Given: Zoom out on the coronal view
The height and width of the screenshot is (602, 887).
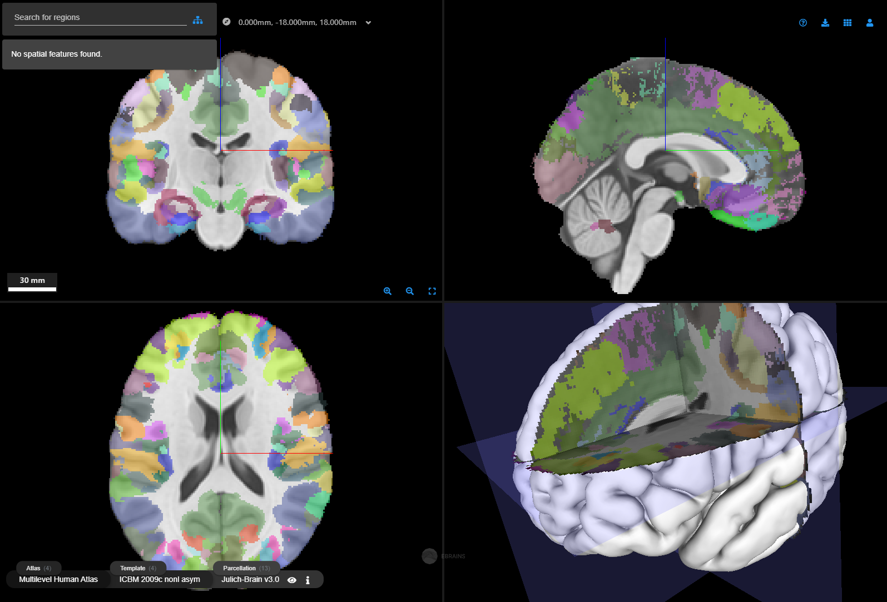Looking at the screenshot, I should [410, 291].
